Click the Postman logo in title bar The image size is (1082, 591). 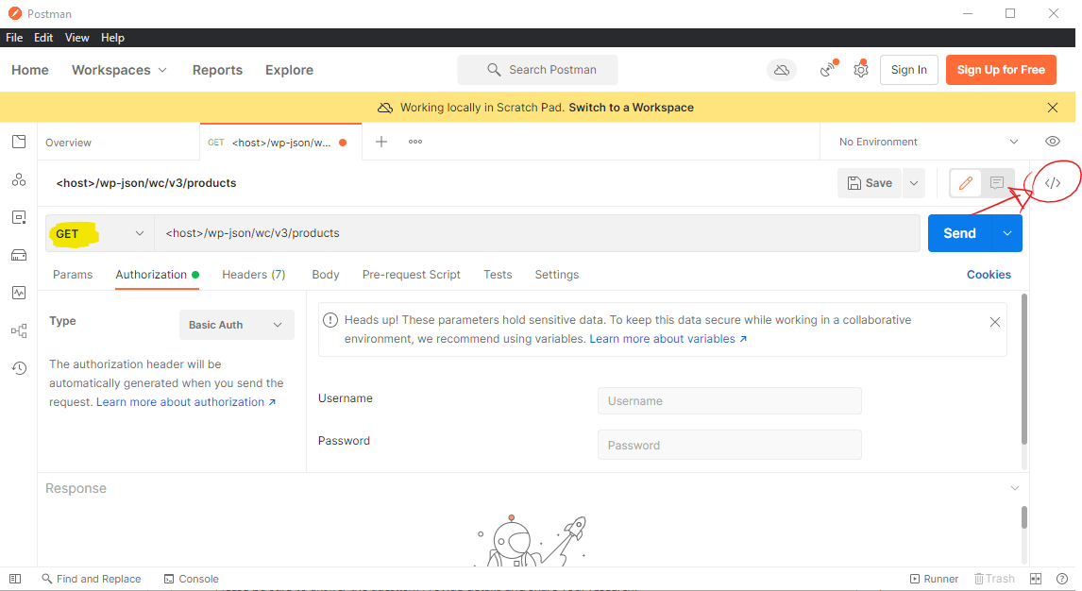click(x=14, y=13)
